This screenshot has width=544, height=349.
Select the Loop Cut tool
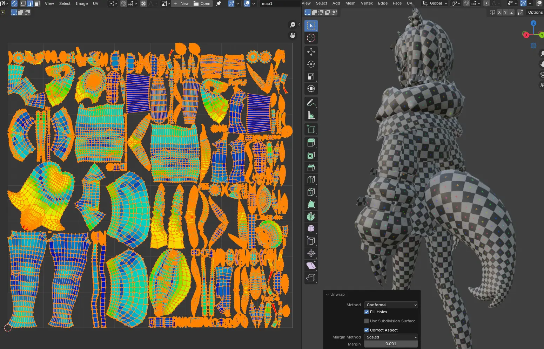[x=311, y=180]
